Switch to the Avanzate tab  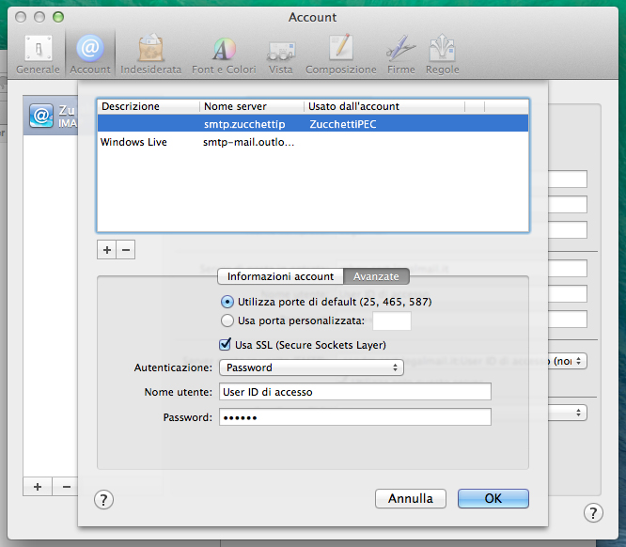pos(376,276)
